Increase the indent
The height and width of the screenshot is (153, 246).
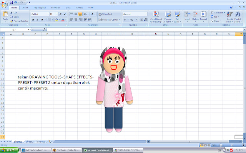pos(90,20)
